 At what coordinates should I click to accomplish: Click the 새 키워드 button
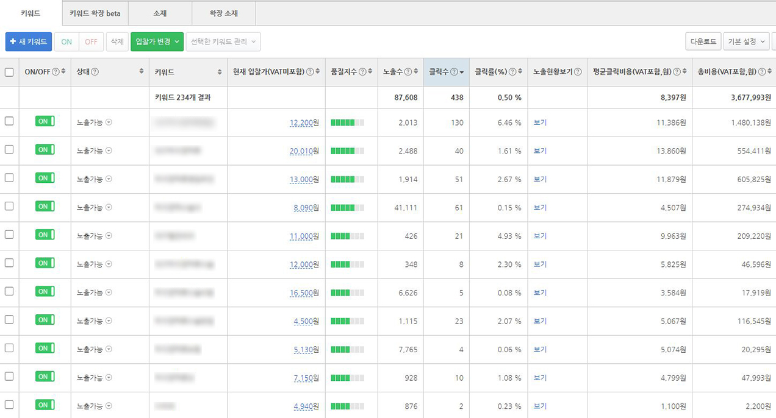click(x=29, y=41)
